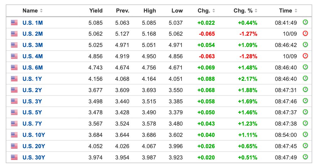Click the green clock icon in U.S. 3Y row
The height and width of the screenshot is (166, 319).
305,101
